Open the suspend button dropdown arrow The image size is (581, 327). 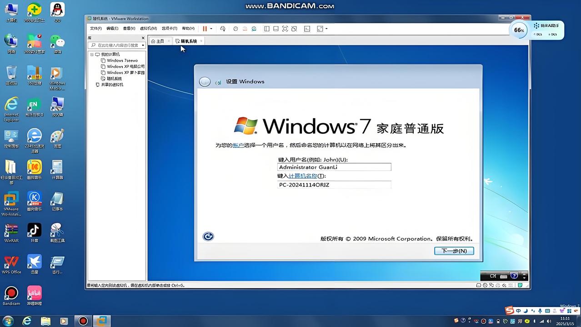pos(211,28)
